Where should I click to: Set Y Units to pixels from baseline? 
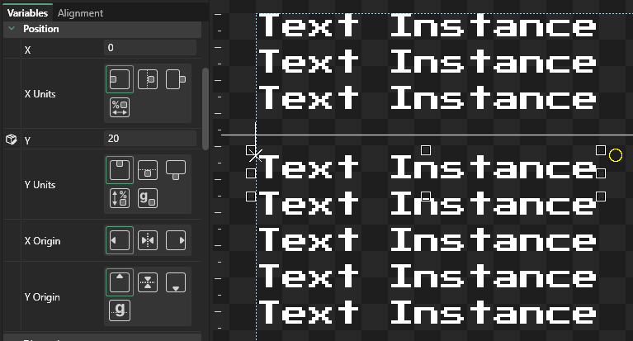(148, 199)
